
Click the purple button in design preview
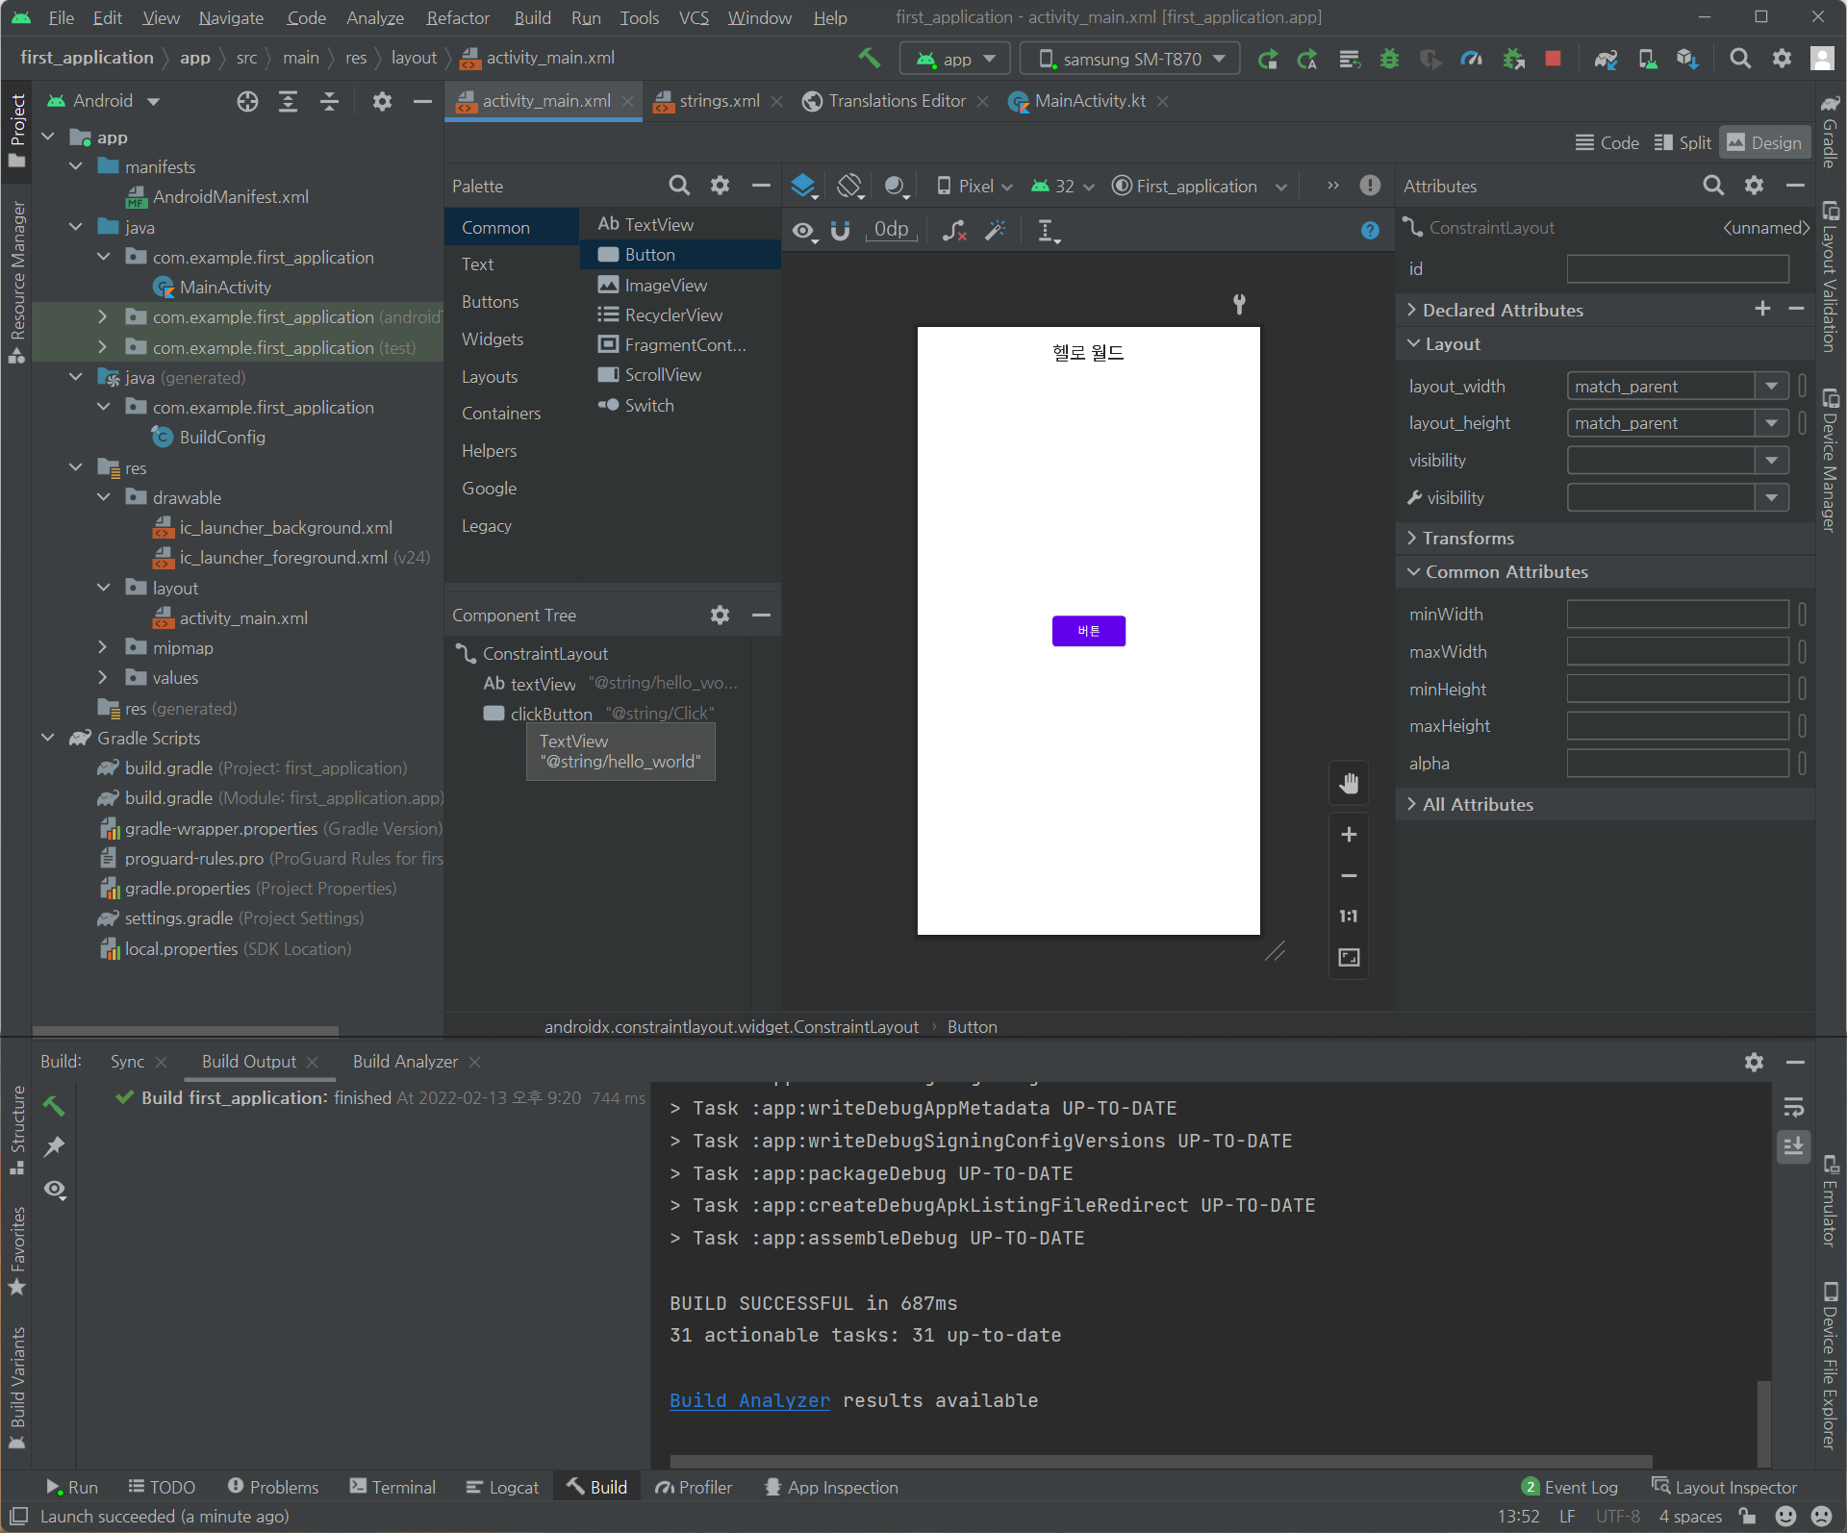coord(1088,631)
